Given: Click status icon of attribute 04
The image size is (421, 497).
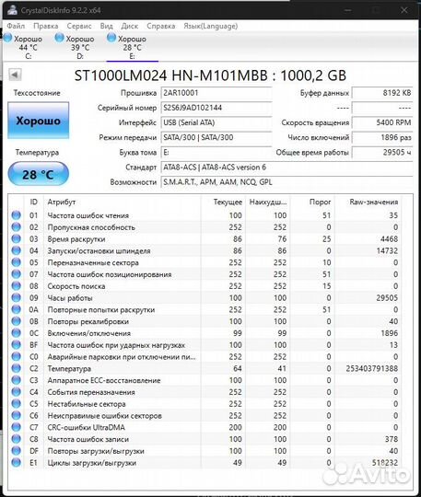Looking at the screenshot, I should 16,250.
